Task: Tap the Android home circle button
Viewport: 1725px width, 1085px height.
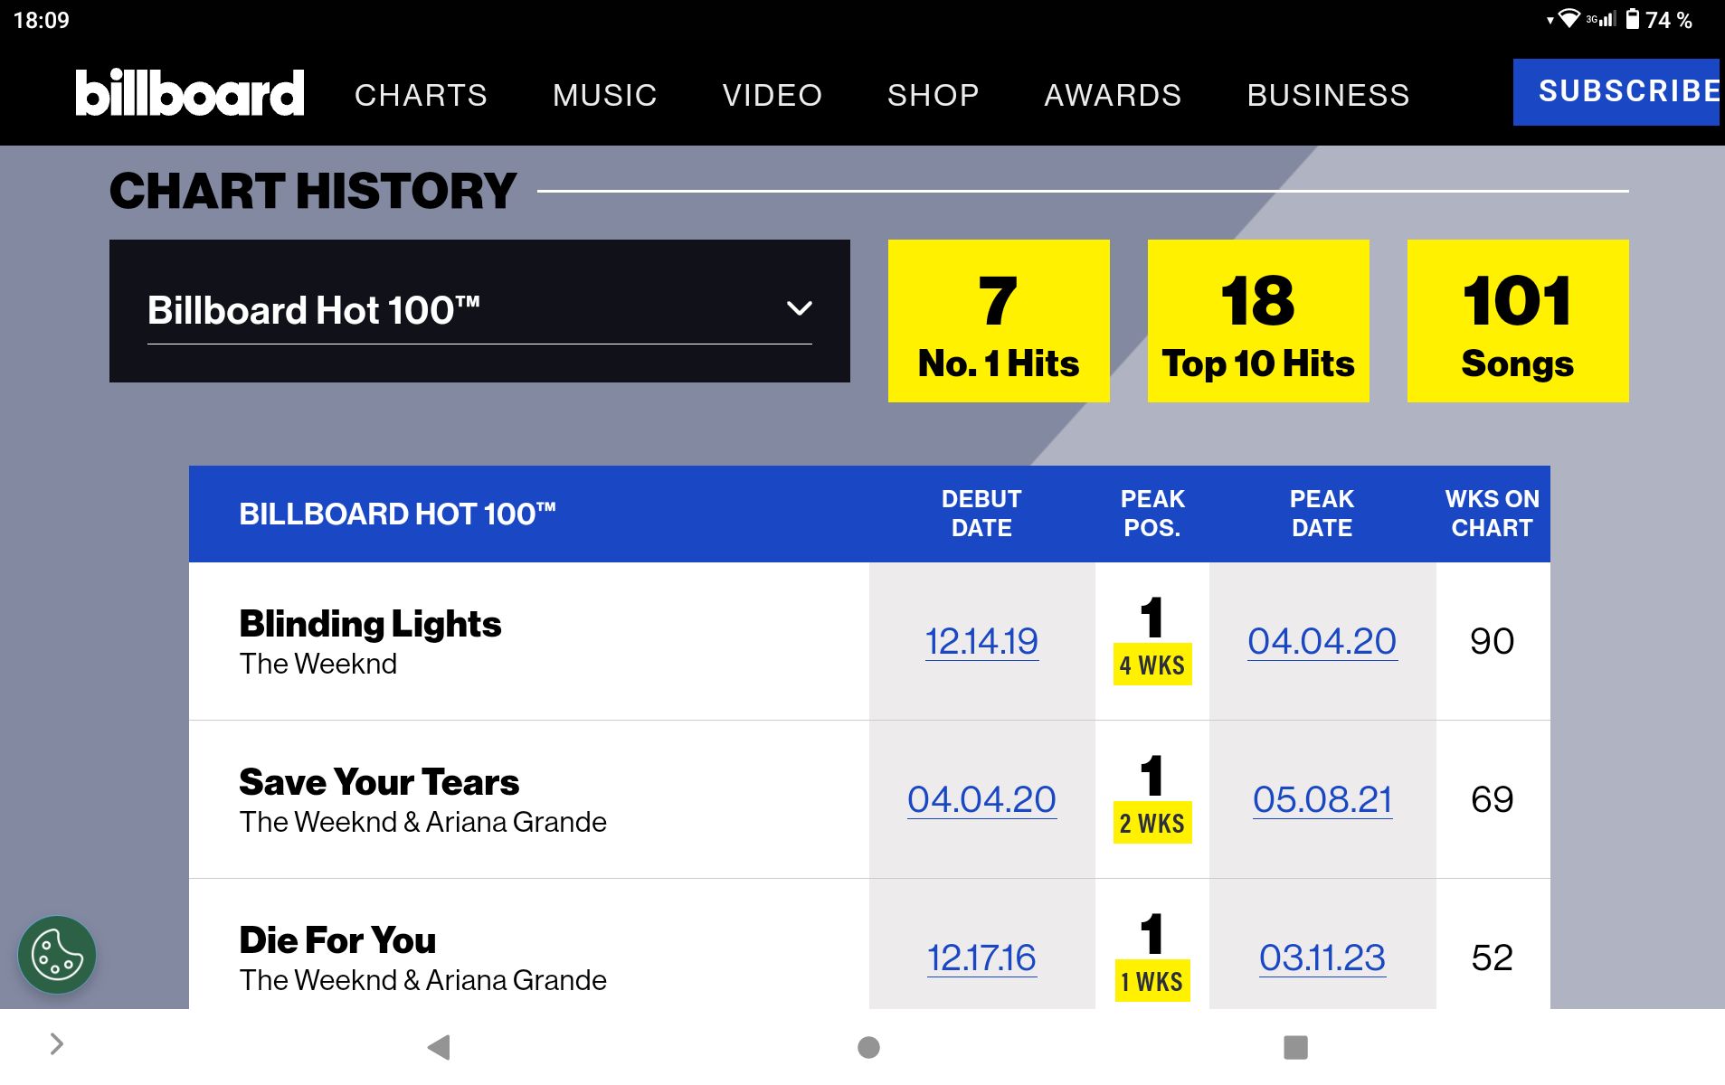Action: [x=868, y=1047]
